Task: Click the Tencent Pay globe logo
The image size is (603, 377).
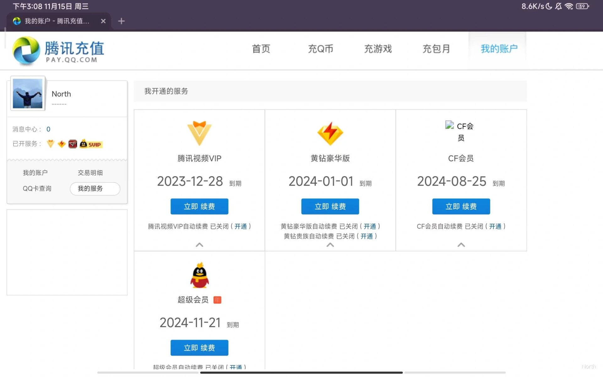Action: pyautogui.click(x=26, y=50)
